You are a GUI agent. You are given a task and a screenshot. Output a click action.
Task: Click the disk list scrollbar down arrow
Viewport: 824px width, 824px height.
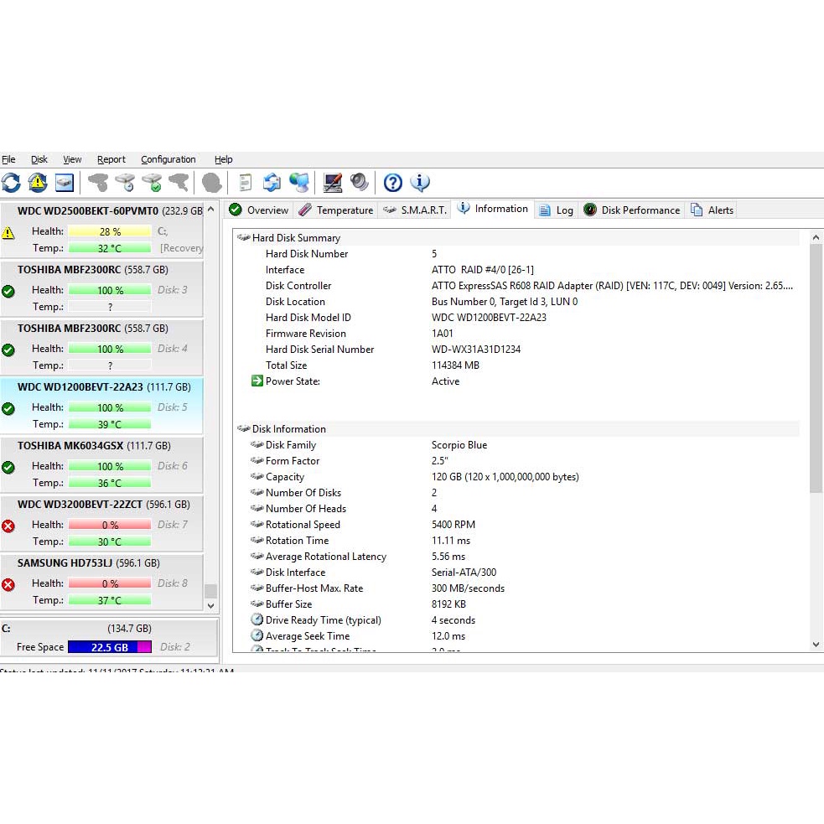[x=210, y=605]
